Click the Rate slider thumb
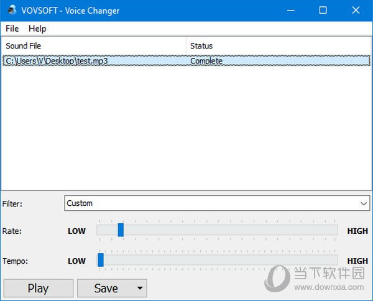Viewport: 373px width, 301px height. pos(121,230)
